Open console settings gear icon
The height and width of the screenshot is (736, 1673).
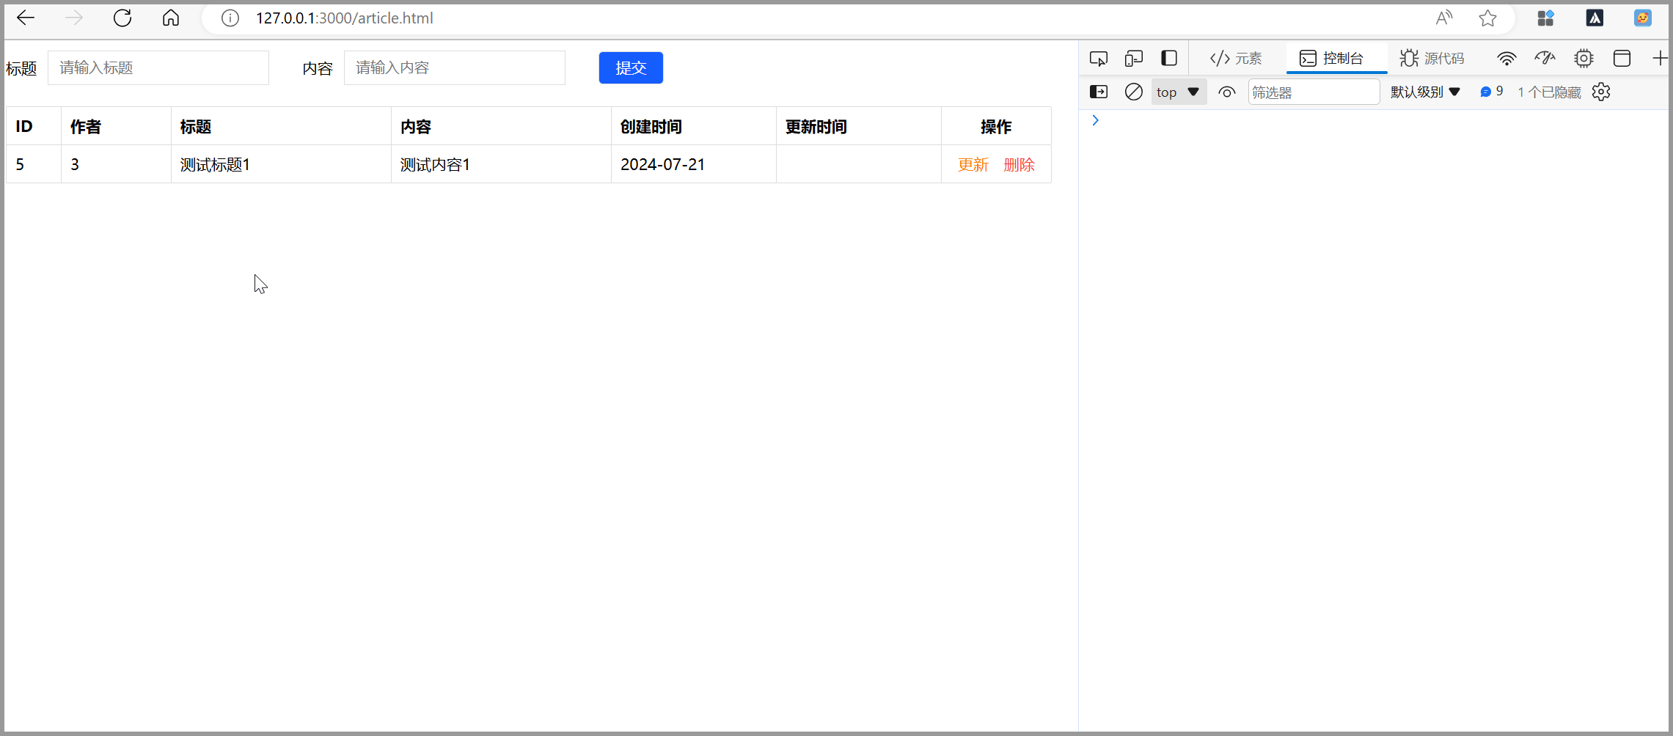[1601, 92]
